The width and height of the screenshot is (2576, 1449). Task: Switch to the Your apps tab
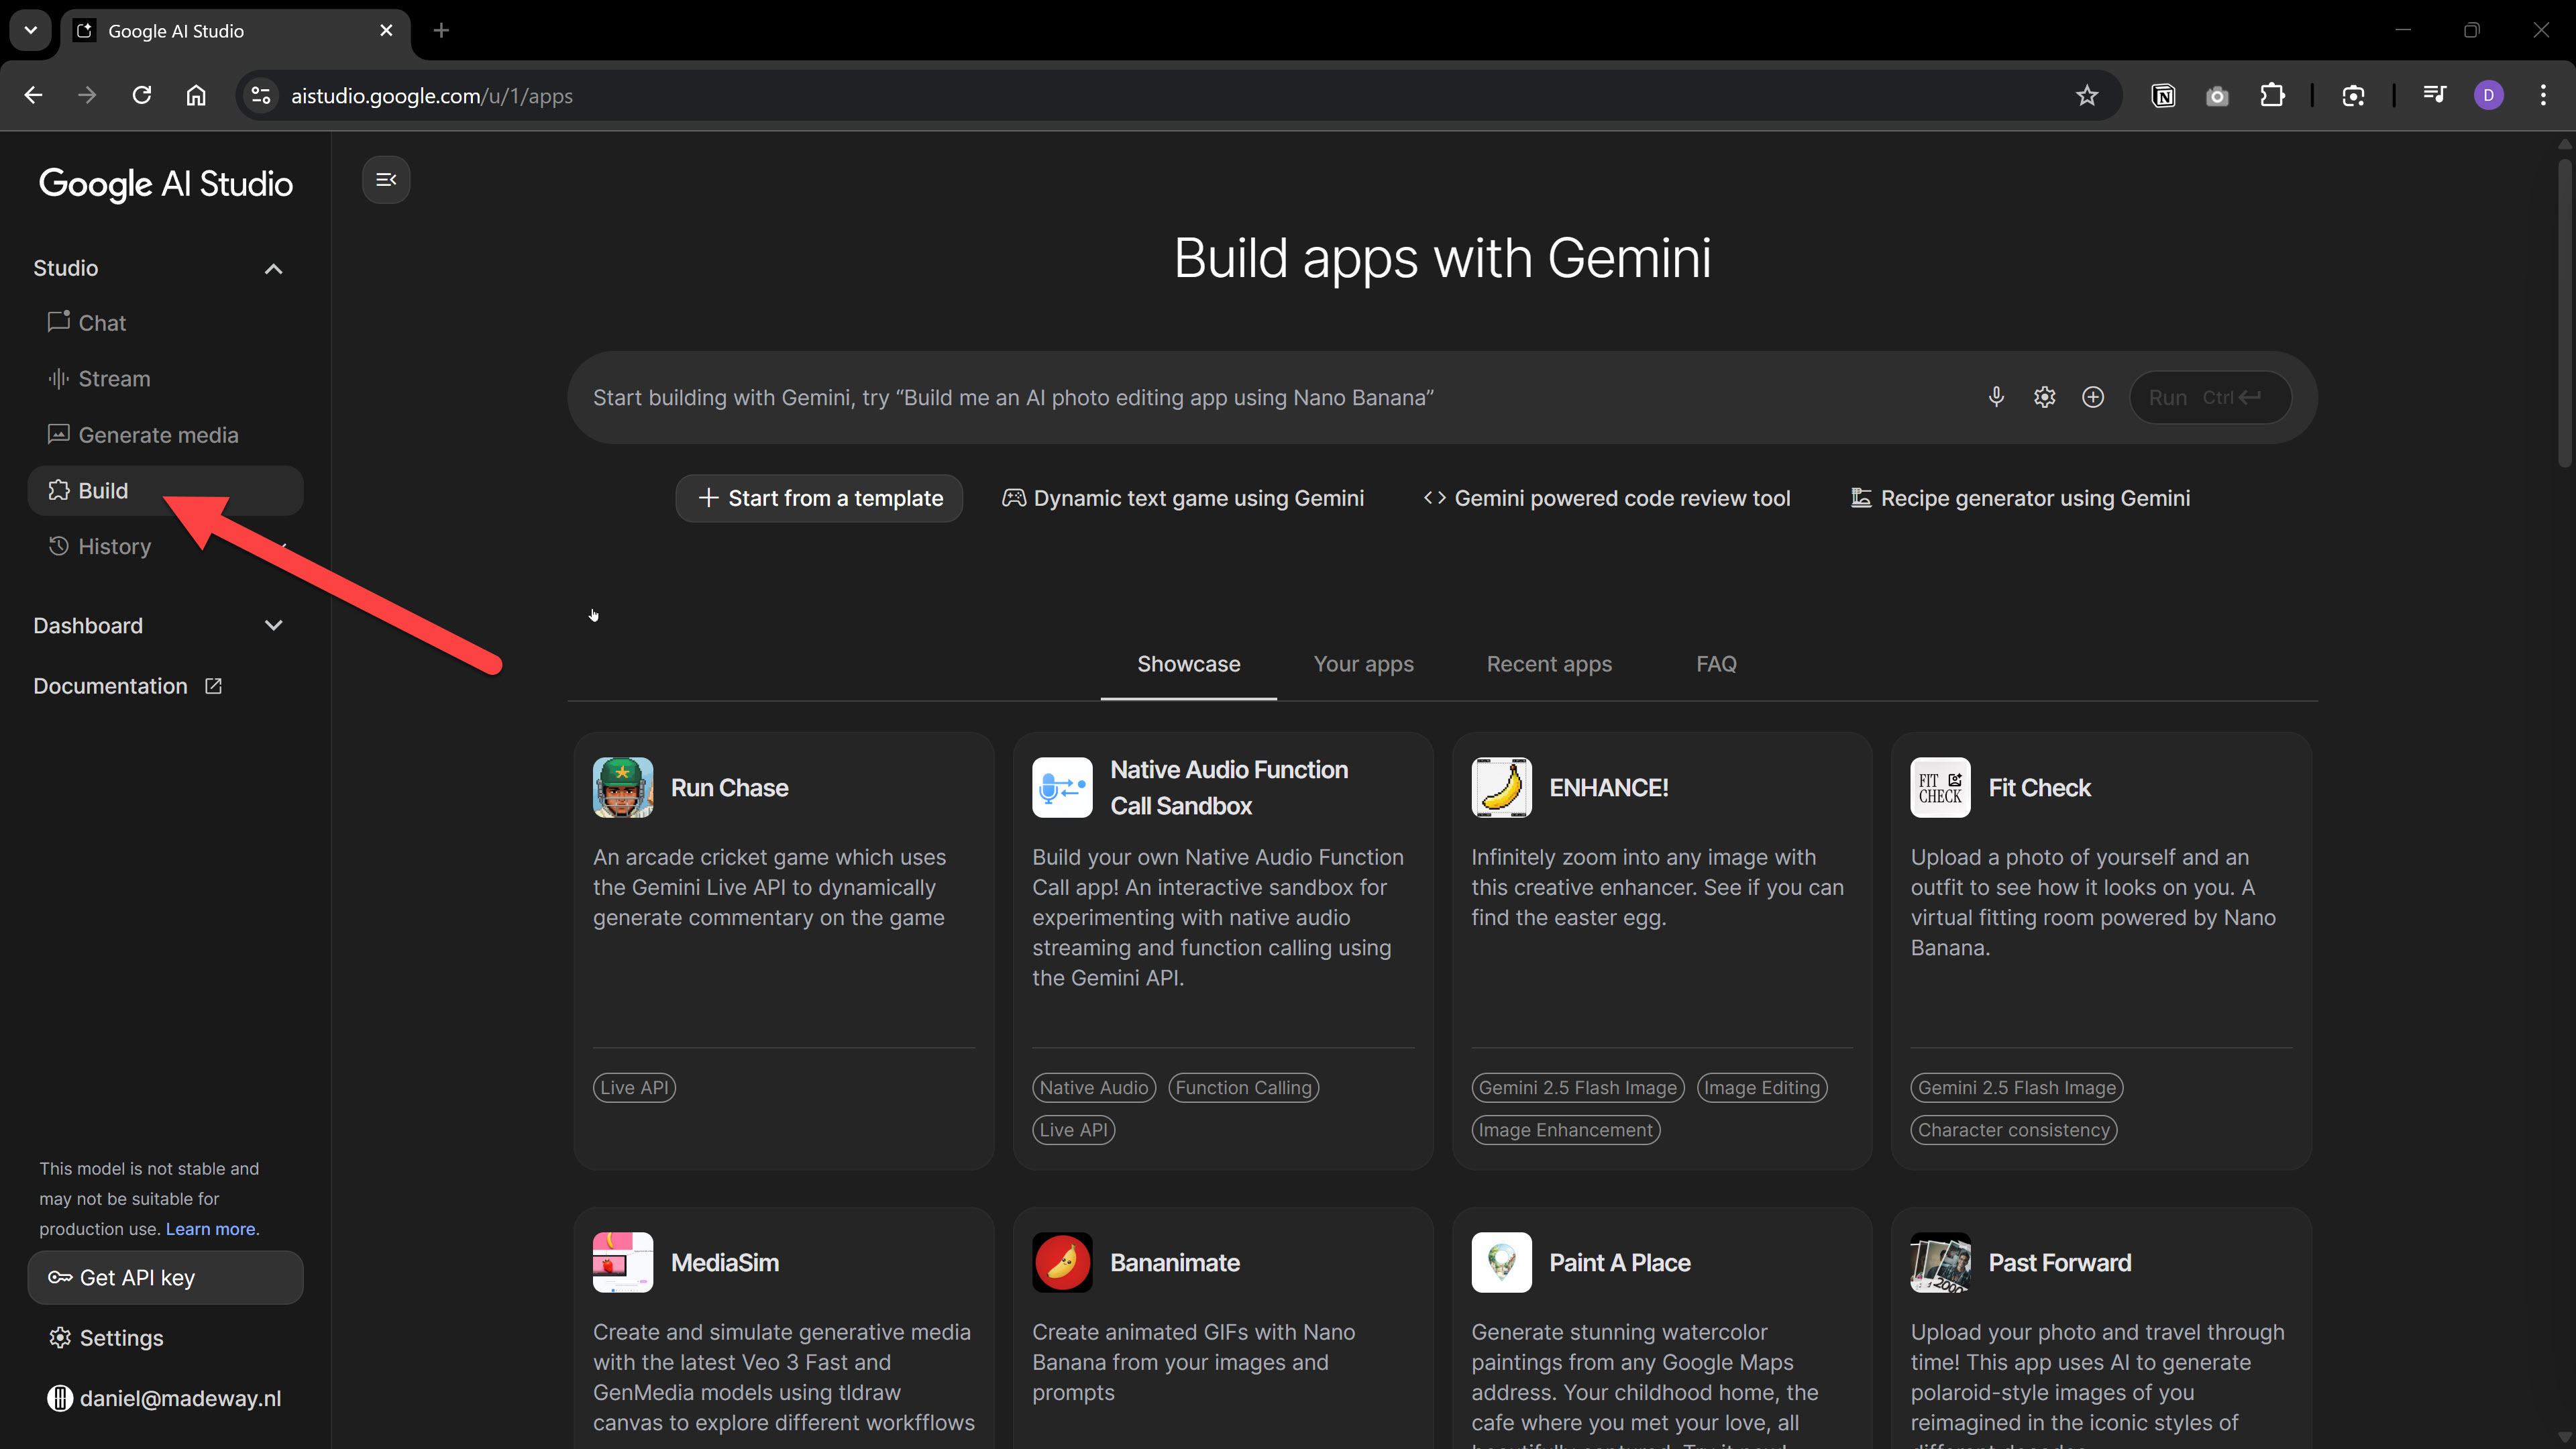(1363, 664)
